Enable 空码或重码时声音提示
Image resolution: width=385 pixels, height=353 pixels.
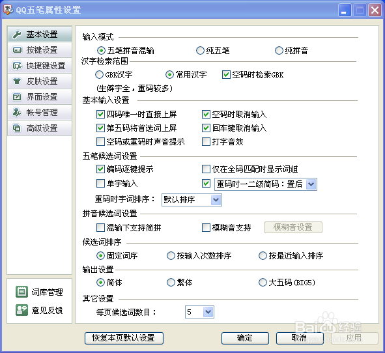pos(100,141)
